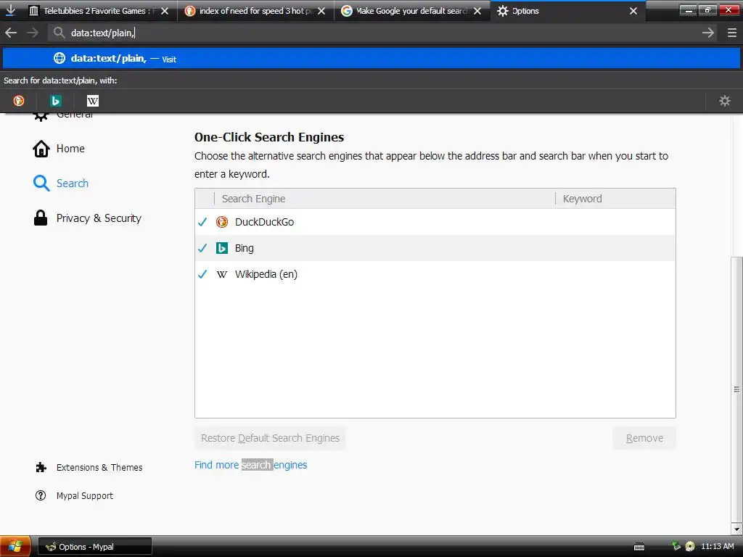Click the magnifier icon in address bar
Image resolution: width=743 pixels, height=557 pixels.
point(59,33)
